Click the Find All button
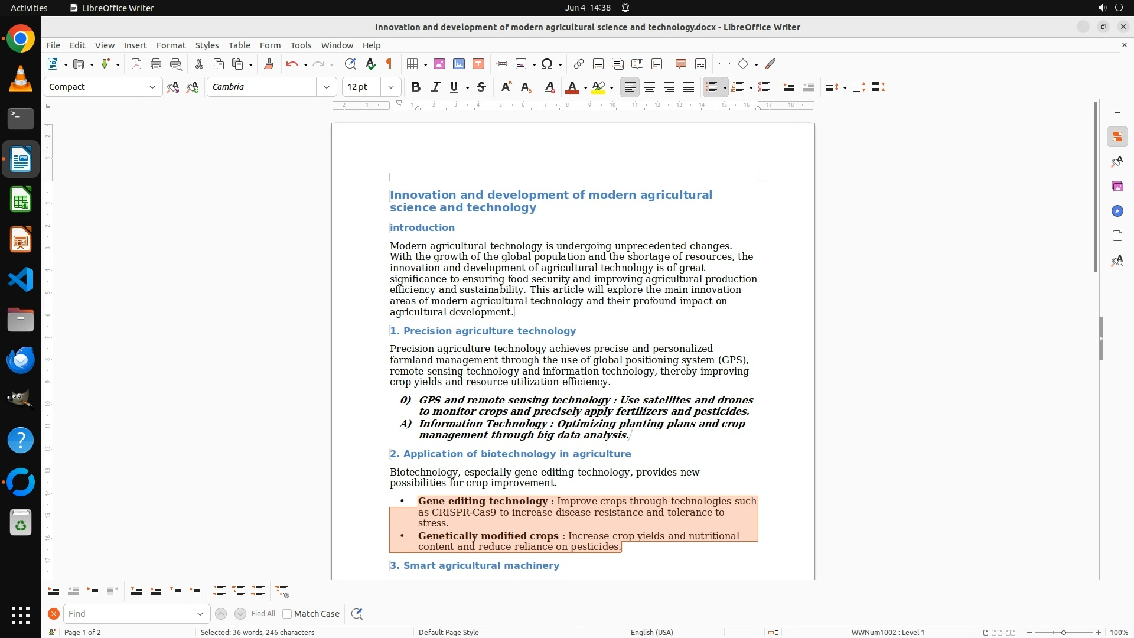 tap(263, 614)
